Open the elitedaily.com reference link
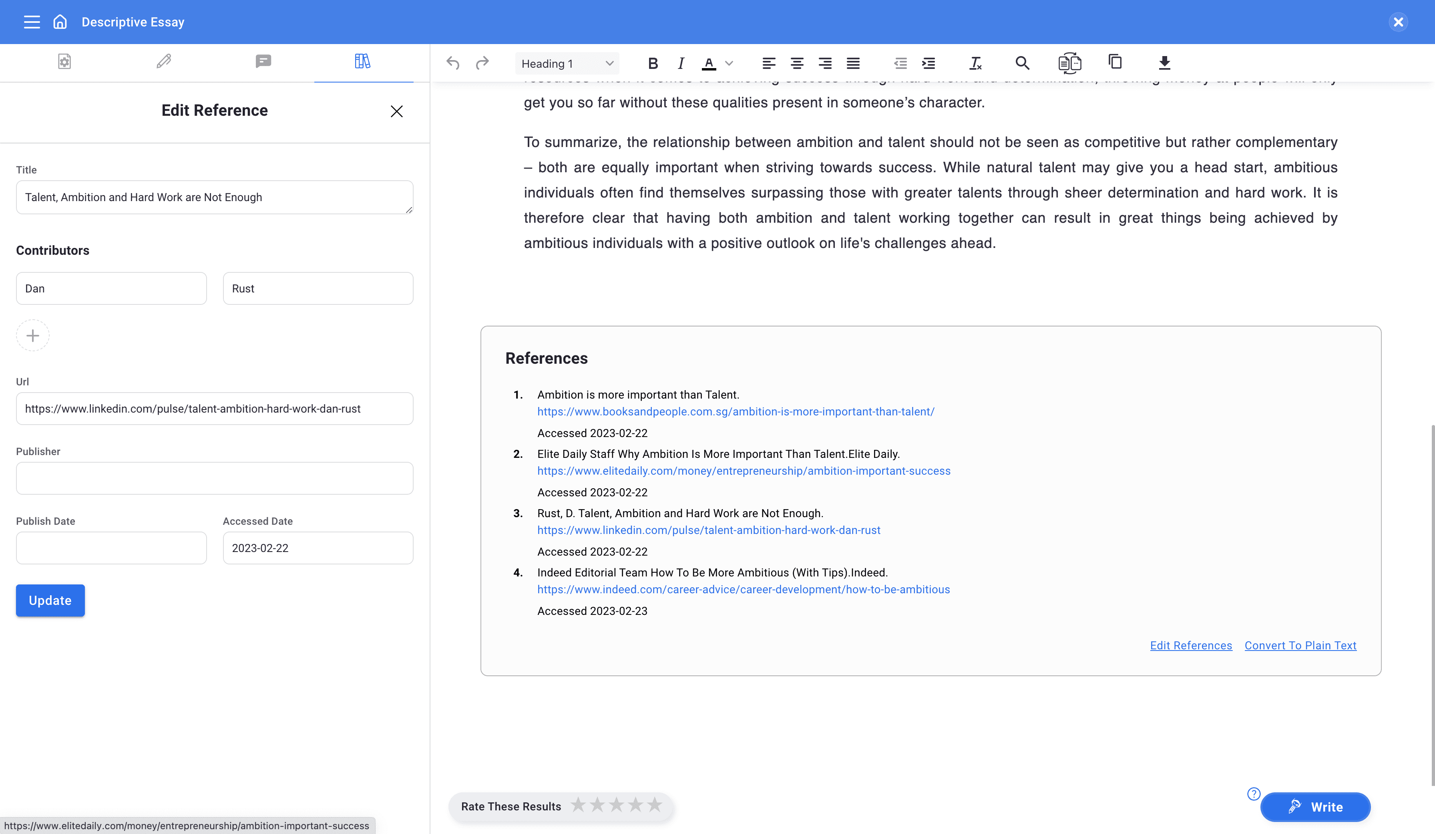This screenshot has width=1435, height=834. (744, 471)
